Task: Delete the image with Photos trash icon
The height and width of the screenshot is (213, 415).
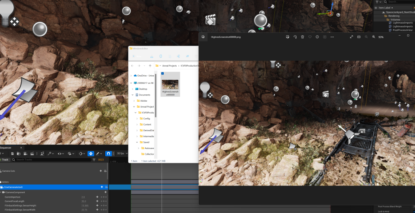Action: coord(302,37)
